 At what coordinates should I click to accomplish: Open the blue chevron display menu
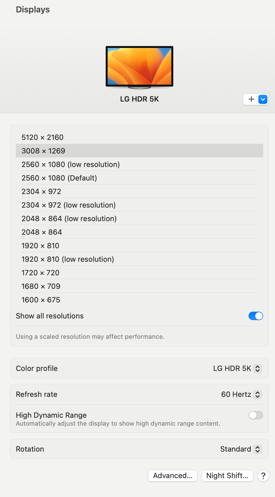[x=263, y=99]
